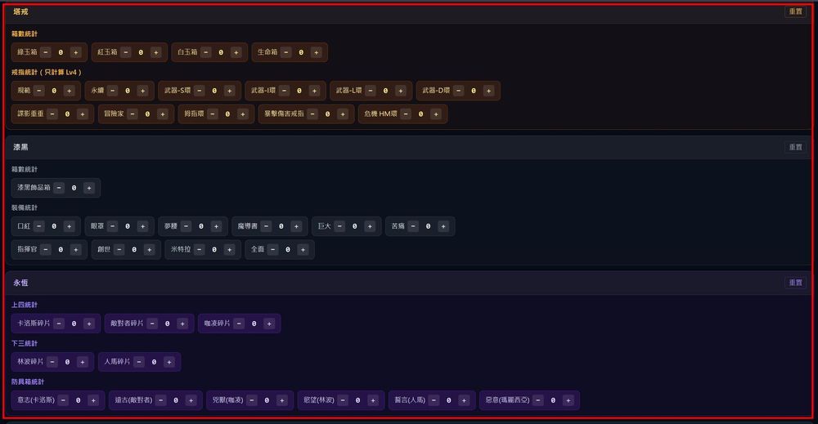Click minus for 爆擊傷害戒指
Viewport: 818px width, 424px height.
[312, 114]
